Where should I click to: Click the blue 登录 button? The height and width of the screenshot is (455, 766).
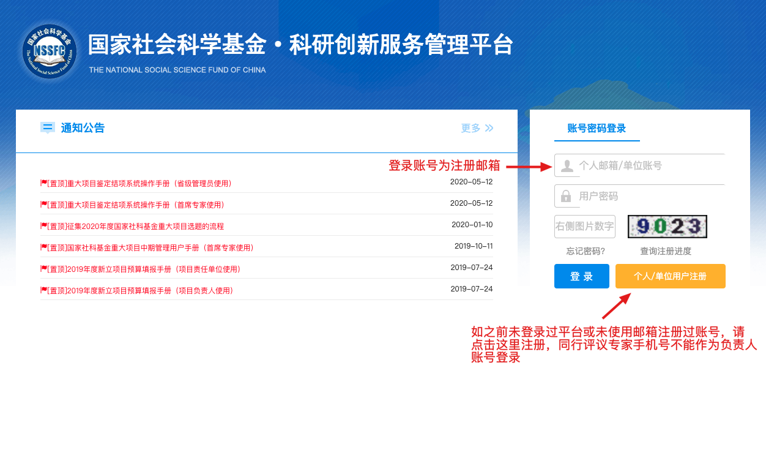(x=582, y=276)
